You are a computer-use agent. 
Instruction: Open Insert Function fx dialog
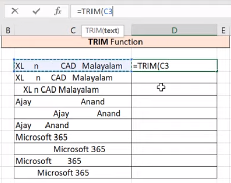58,11
